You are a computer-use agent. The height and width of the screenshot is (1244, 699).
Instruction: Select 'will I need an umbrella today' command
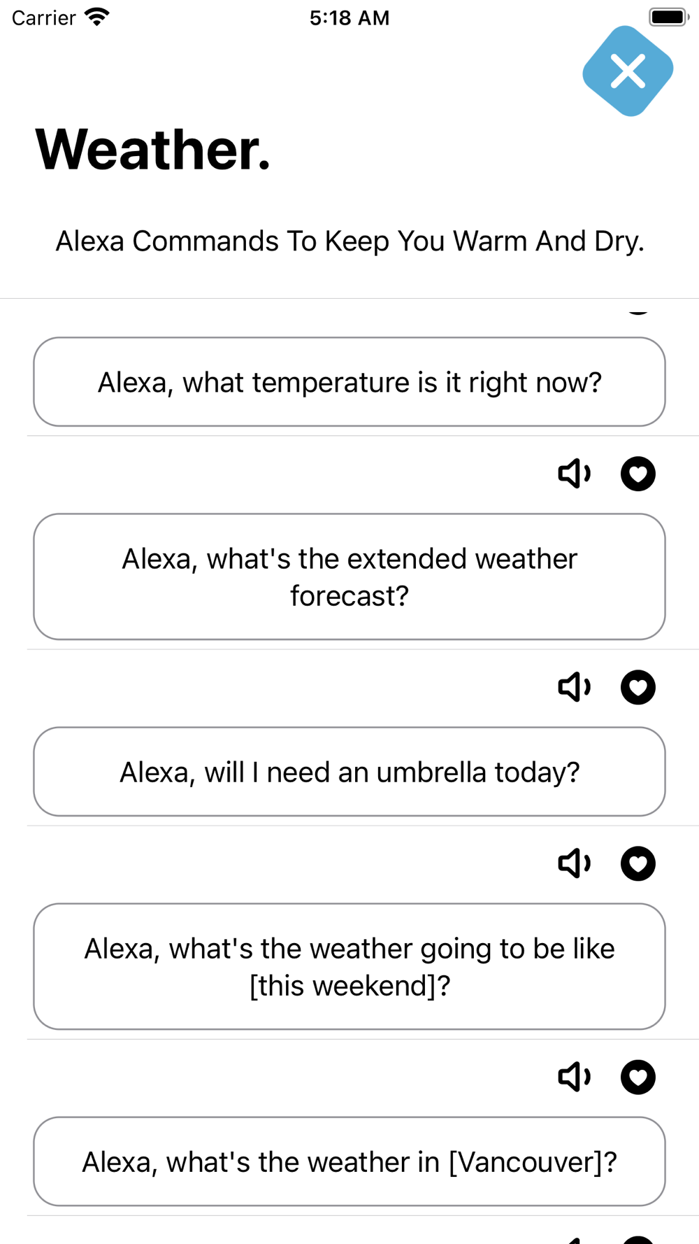[349, 772]
